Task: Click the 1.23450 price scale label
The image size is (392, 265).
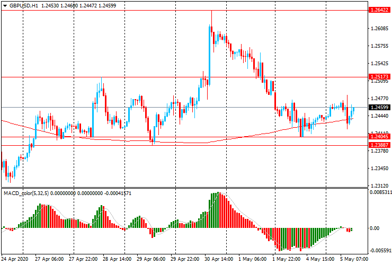Action: [x=379, y=169]
